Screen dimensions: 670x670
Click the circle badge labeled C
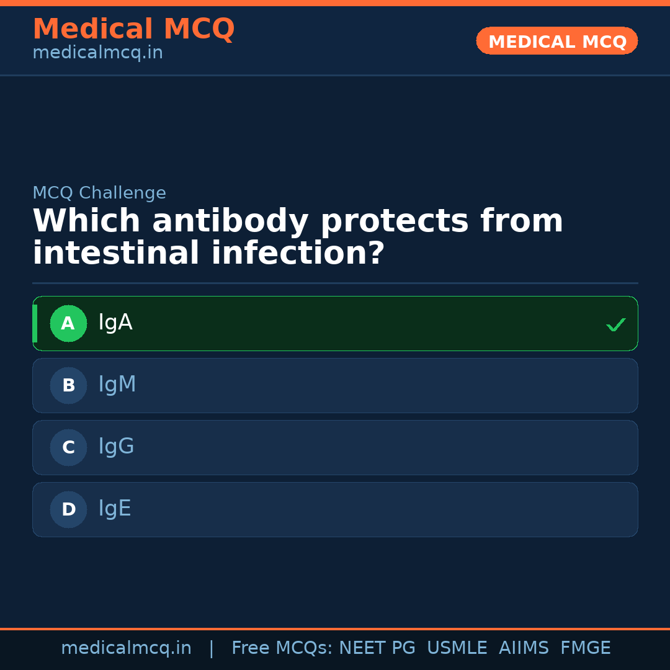(x=68, y=447)
